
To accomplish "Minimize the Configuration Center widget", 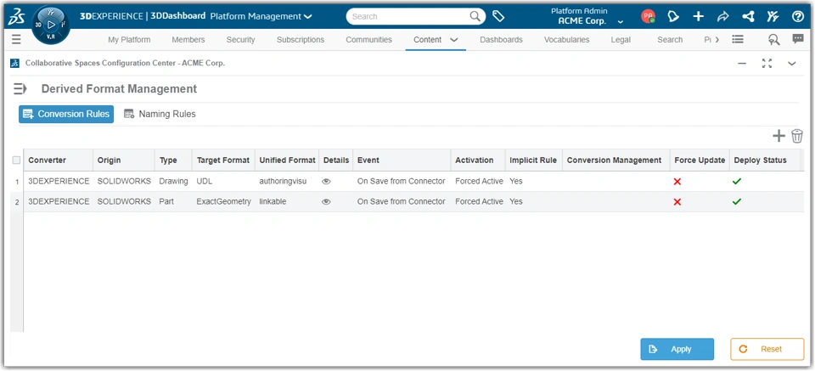I will click(x=742, y=64).
